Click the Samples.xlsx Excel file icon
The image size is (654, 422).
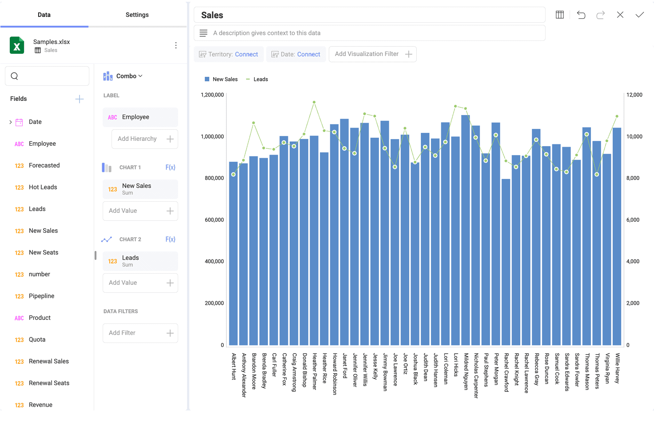(x=17, y=45)
